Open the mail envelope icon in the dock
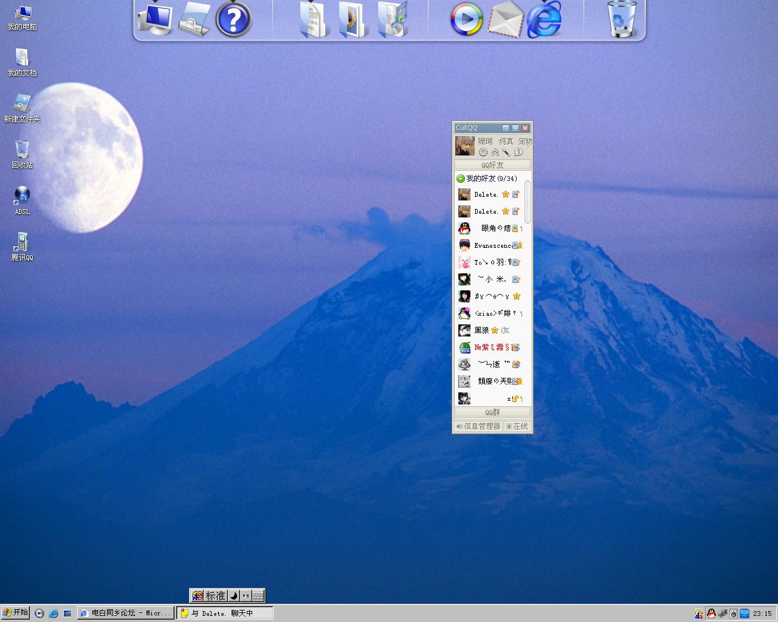This screenshot has width=778, height=622. [x=506, y=19]
